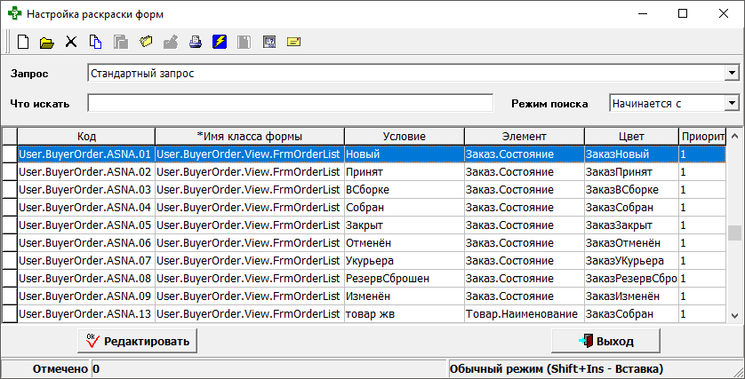Screen dimensions: 745x379
Task: Click the help screen toolbar icon
Action: 269,42
